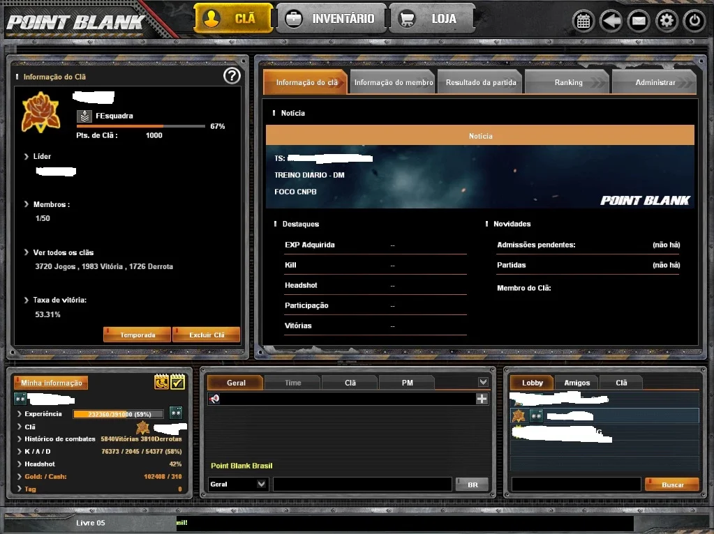Click the megaphone icon in chat

click(214, 399)
